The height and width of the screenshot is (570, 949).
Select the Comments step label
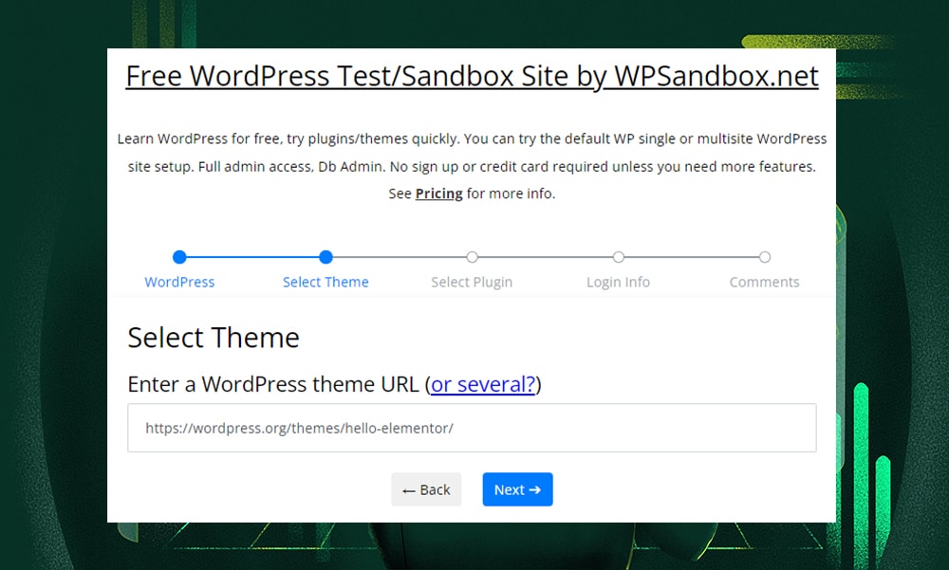pyautogui.click(x=764, y=282)
